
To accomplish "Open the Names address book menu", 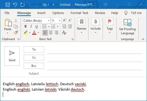I will pos(81,26).
